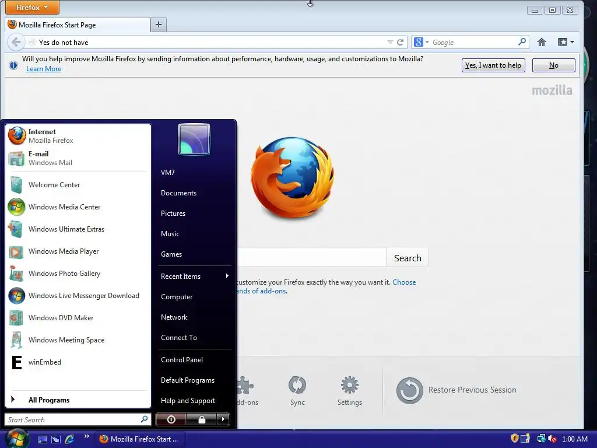This screenshot has height=448, width=597.
Task: Open Windows Photo Gallery
Action: click(x=78, y=274)
